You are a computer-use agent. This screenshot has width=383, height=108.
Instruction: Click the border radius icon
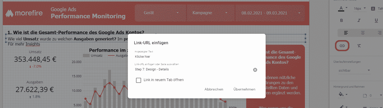pos(365,96)
